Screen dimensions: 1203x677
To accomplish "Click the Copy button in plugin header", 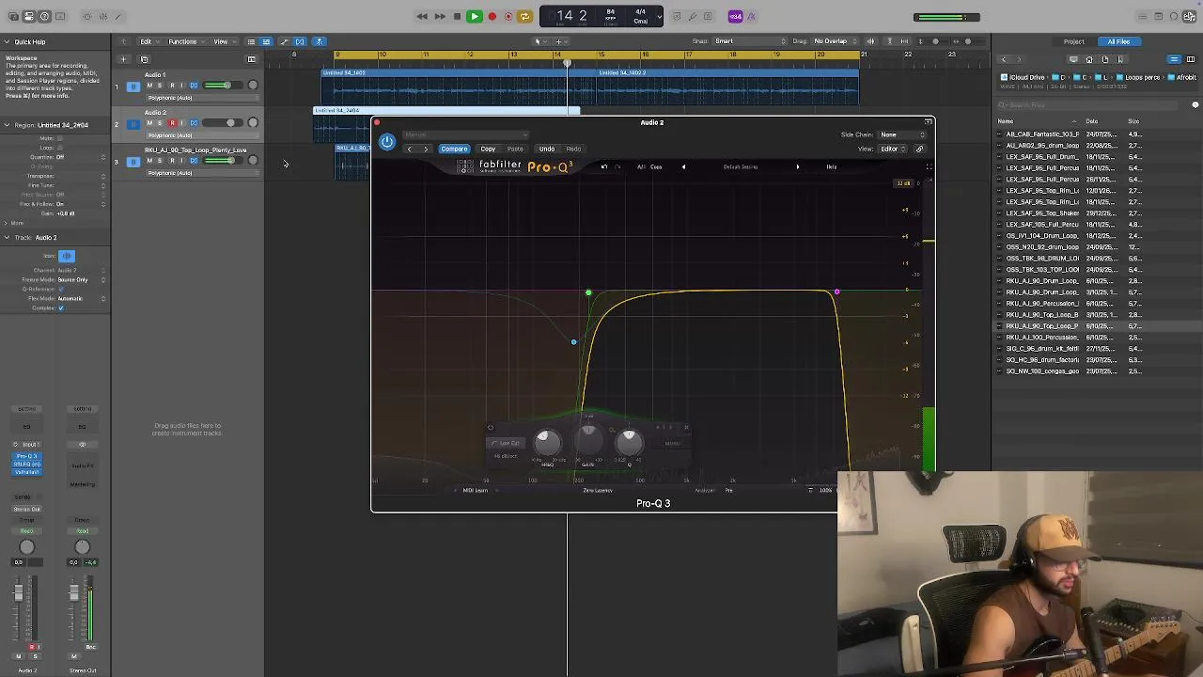I will point(488,149).
